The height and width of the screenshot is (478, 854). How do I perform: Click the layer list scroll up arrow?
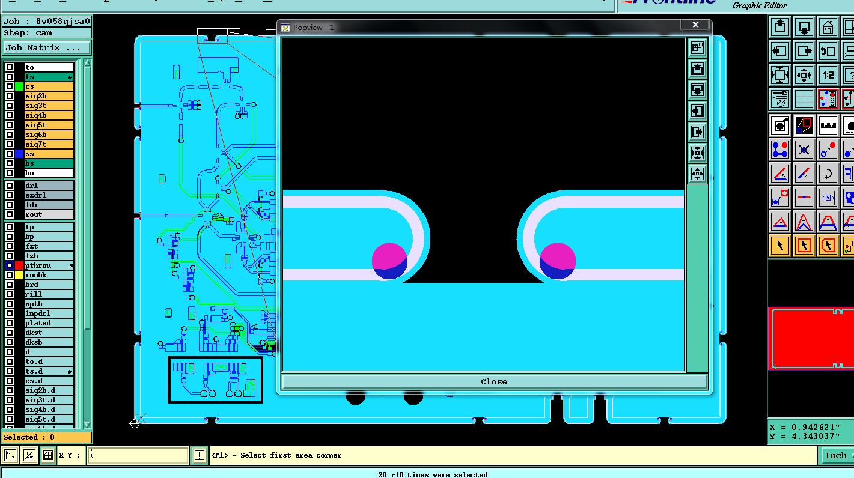[x=88, y=63]
